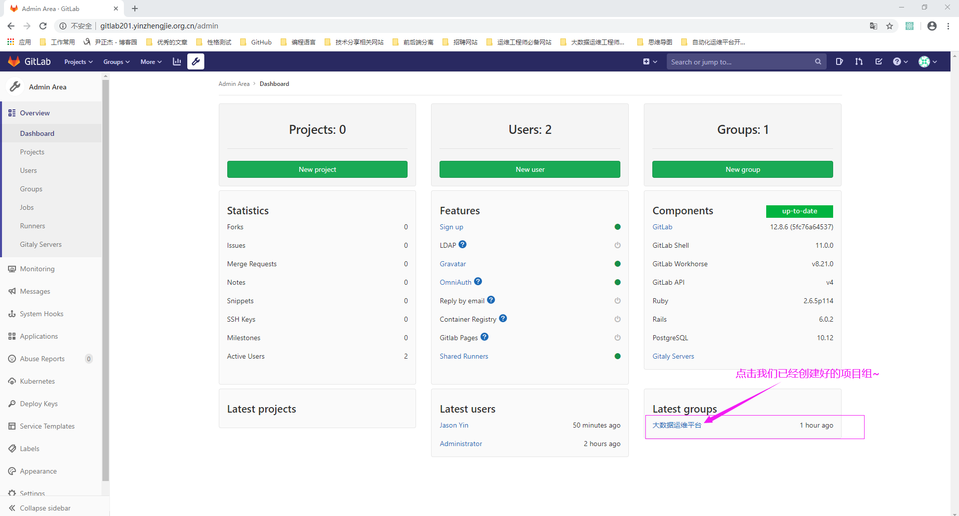This screenshot has height=516, width=959.
Task: Open the Issues icon in top navbar
Action: click(x=839, y=61)
